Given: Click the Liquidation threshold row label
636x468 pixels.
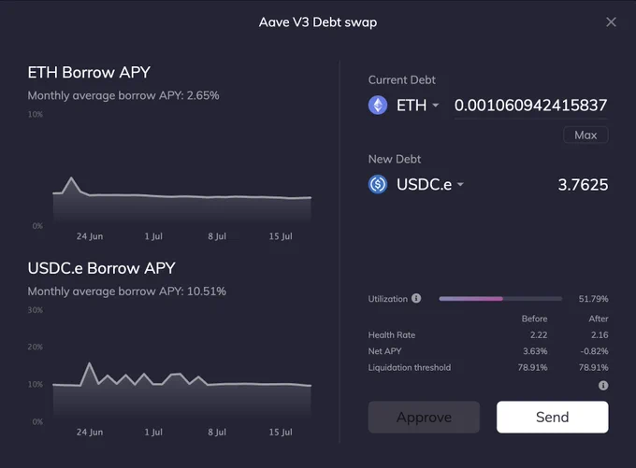Looking at the screenshot, I should click(410, 367).
